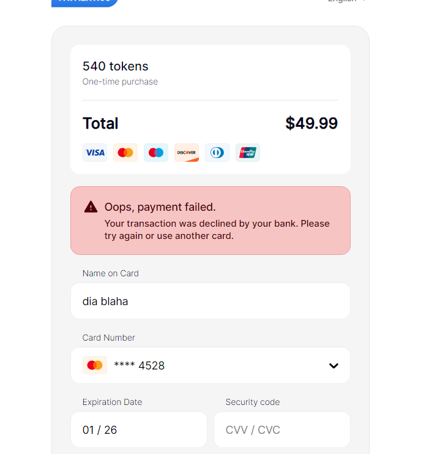The image size is (432, 454).
Task: Click the blue logo at top left
Action: click(84, 2)
